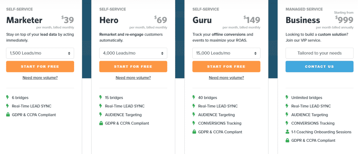The height and width of the screenshot is (154, 358).
Task: Click person icon for Coaching Onboarding Sessions
Action: [287, 132]
